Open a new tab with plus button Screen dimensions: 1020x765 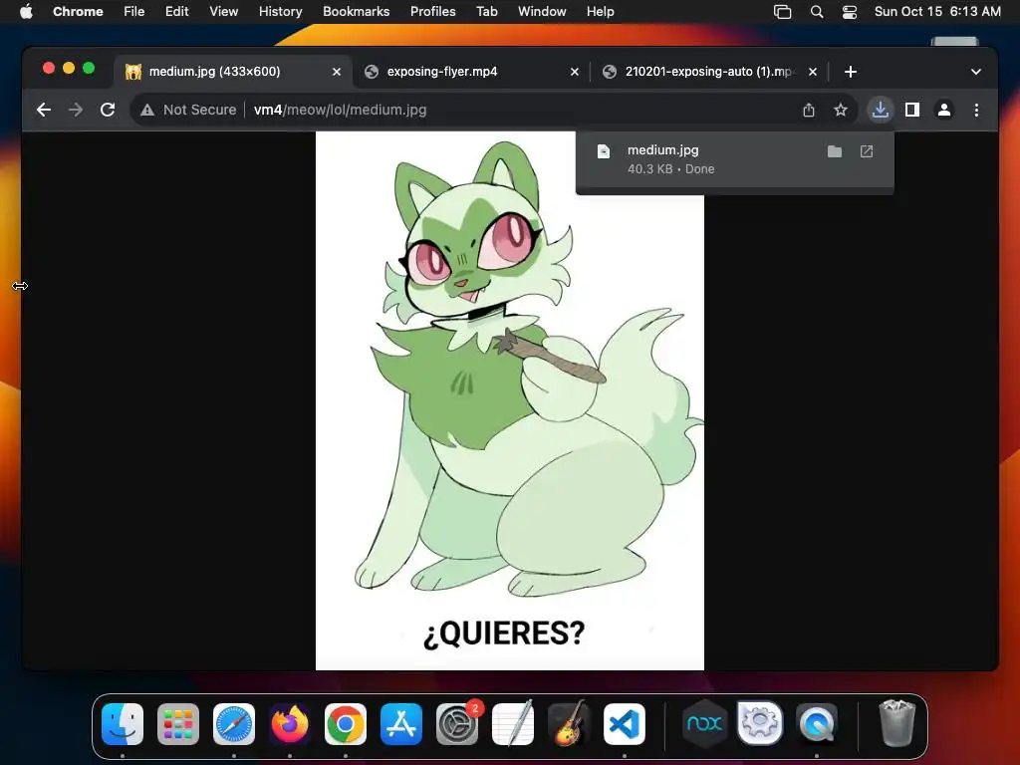[851, 72]
